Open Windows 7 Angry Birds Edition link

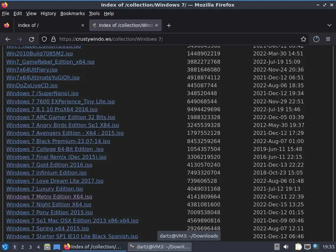[x=63, y=125]
